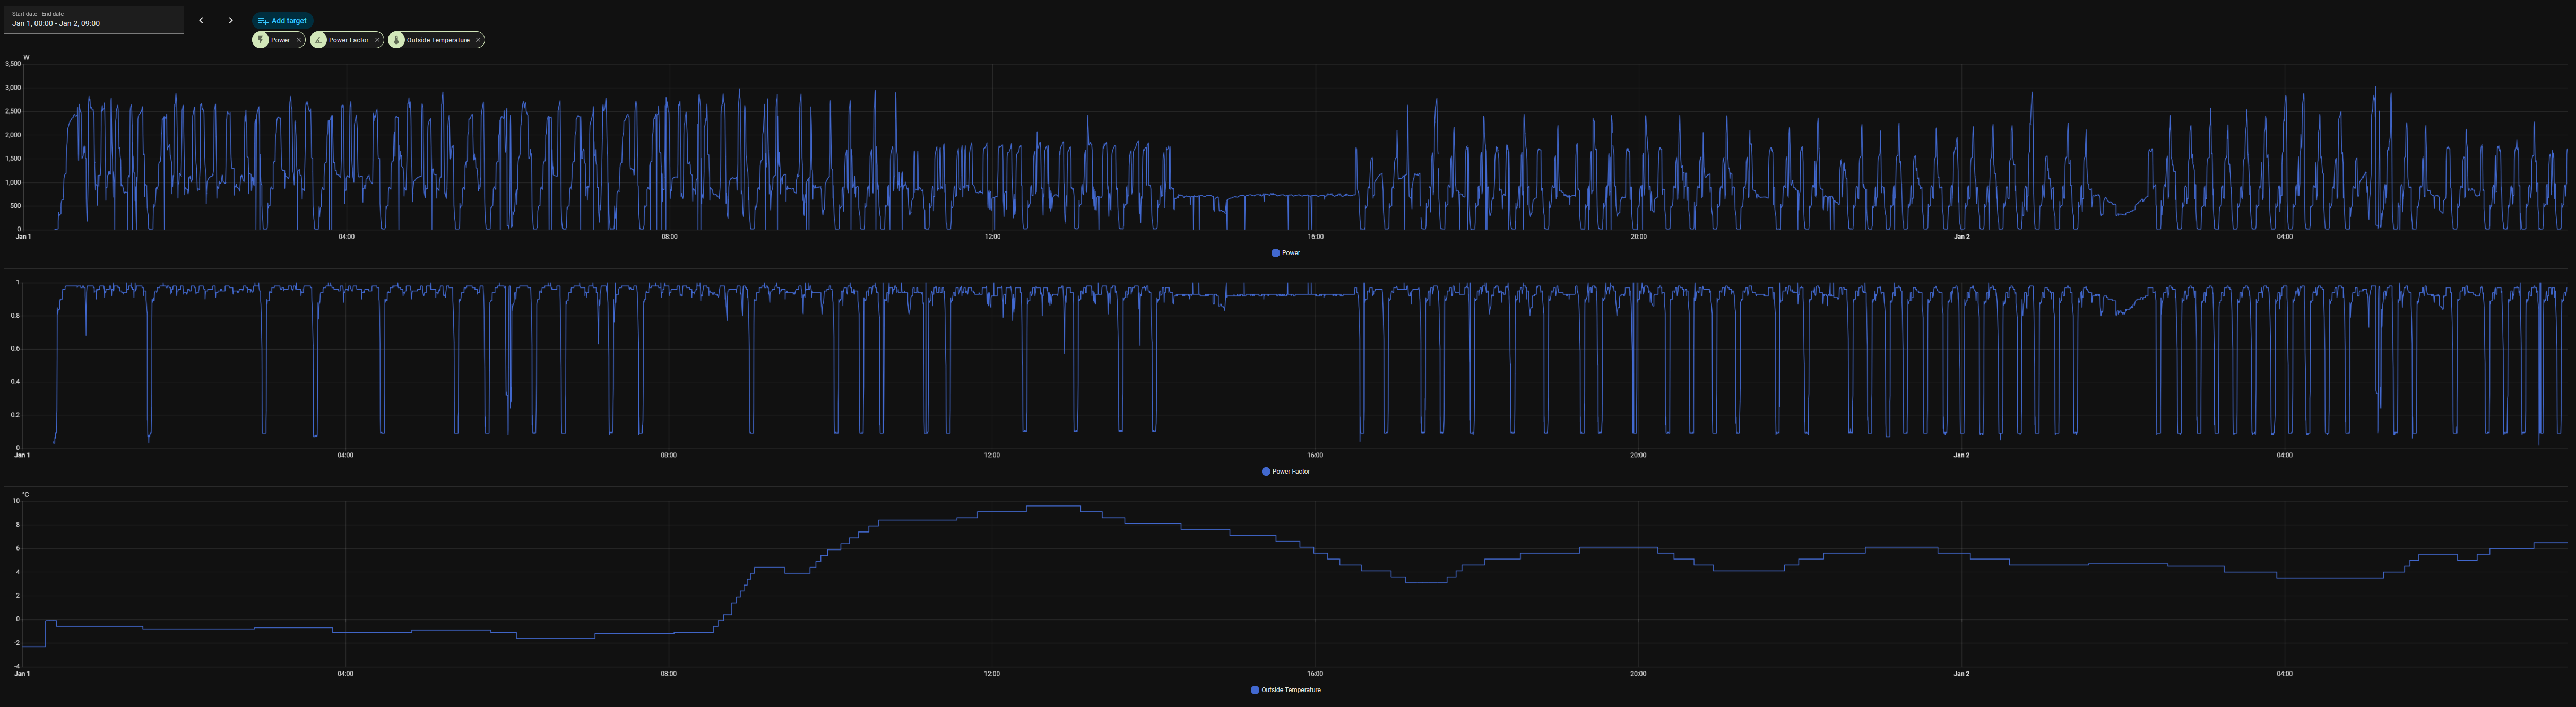Viewport: 2576px width, 707px height.
Task: Toggle Outside Temperature series via chart legend
Action: (x=1290, y=690)
